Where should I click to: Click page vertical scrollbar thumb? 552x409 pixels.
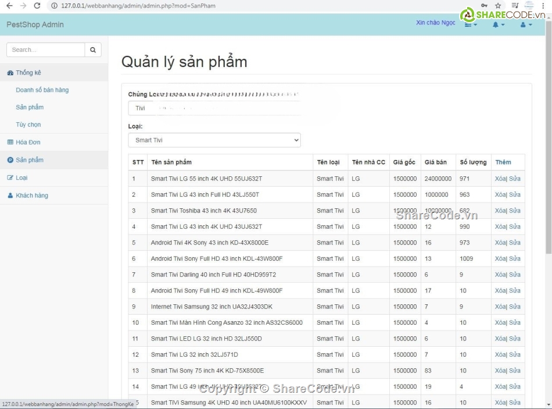pos(549,137)
